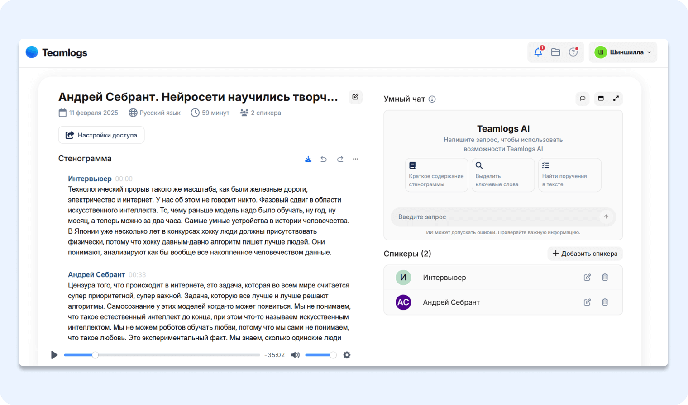Click Добавить спикера button
This screenshot has width=688, height=405.
tap(585, 254)
